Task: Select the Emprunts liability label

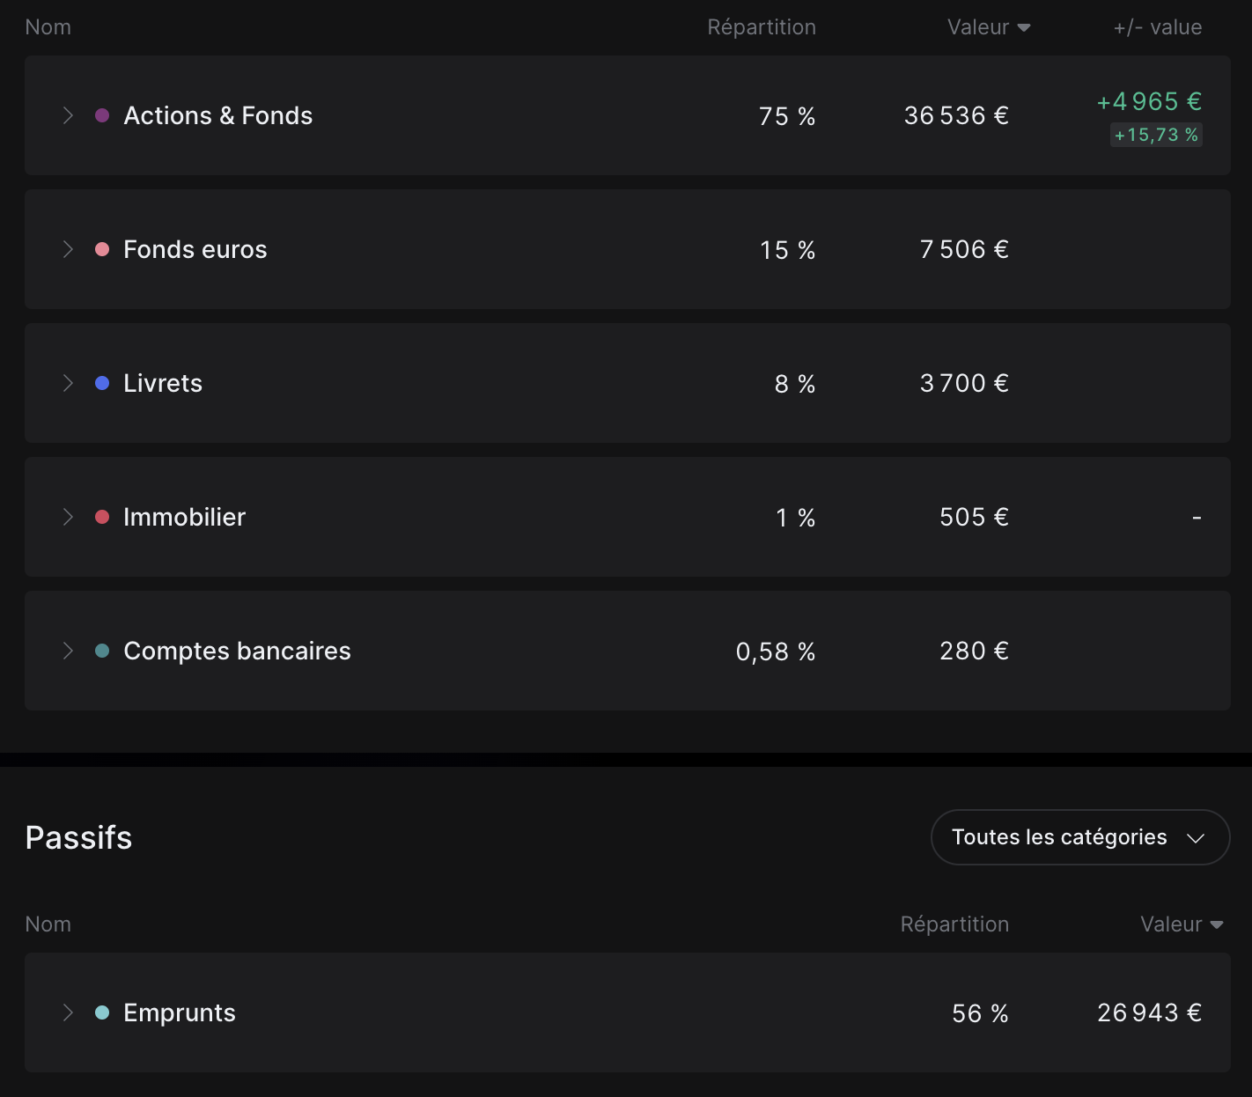Action: click(180, 1012)
